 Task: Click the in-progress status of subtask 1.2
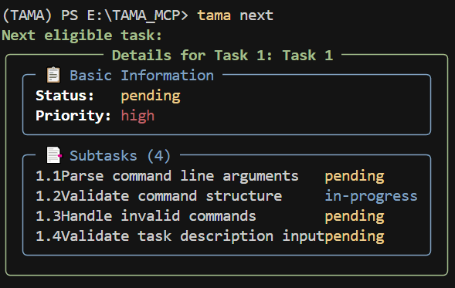point(371,196)
